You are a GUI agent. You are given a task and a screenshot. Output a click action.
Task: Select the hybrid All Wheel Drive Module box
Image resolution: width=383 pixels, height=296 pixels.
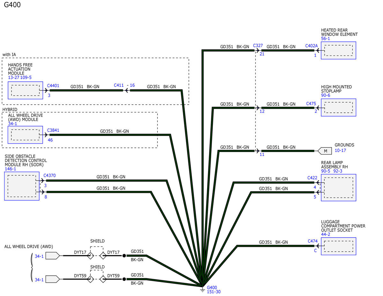(25, 135)
